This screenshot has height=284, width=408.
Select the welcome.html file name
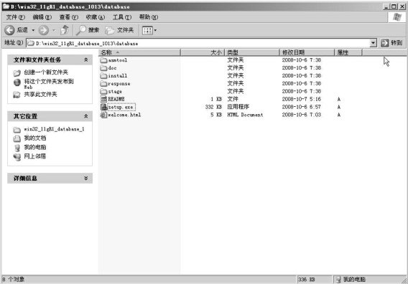pyautogui.click(x=124, y=115)
